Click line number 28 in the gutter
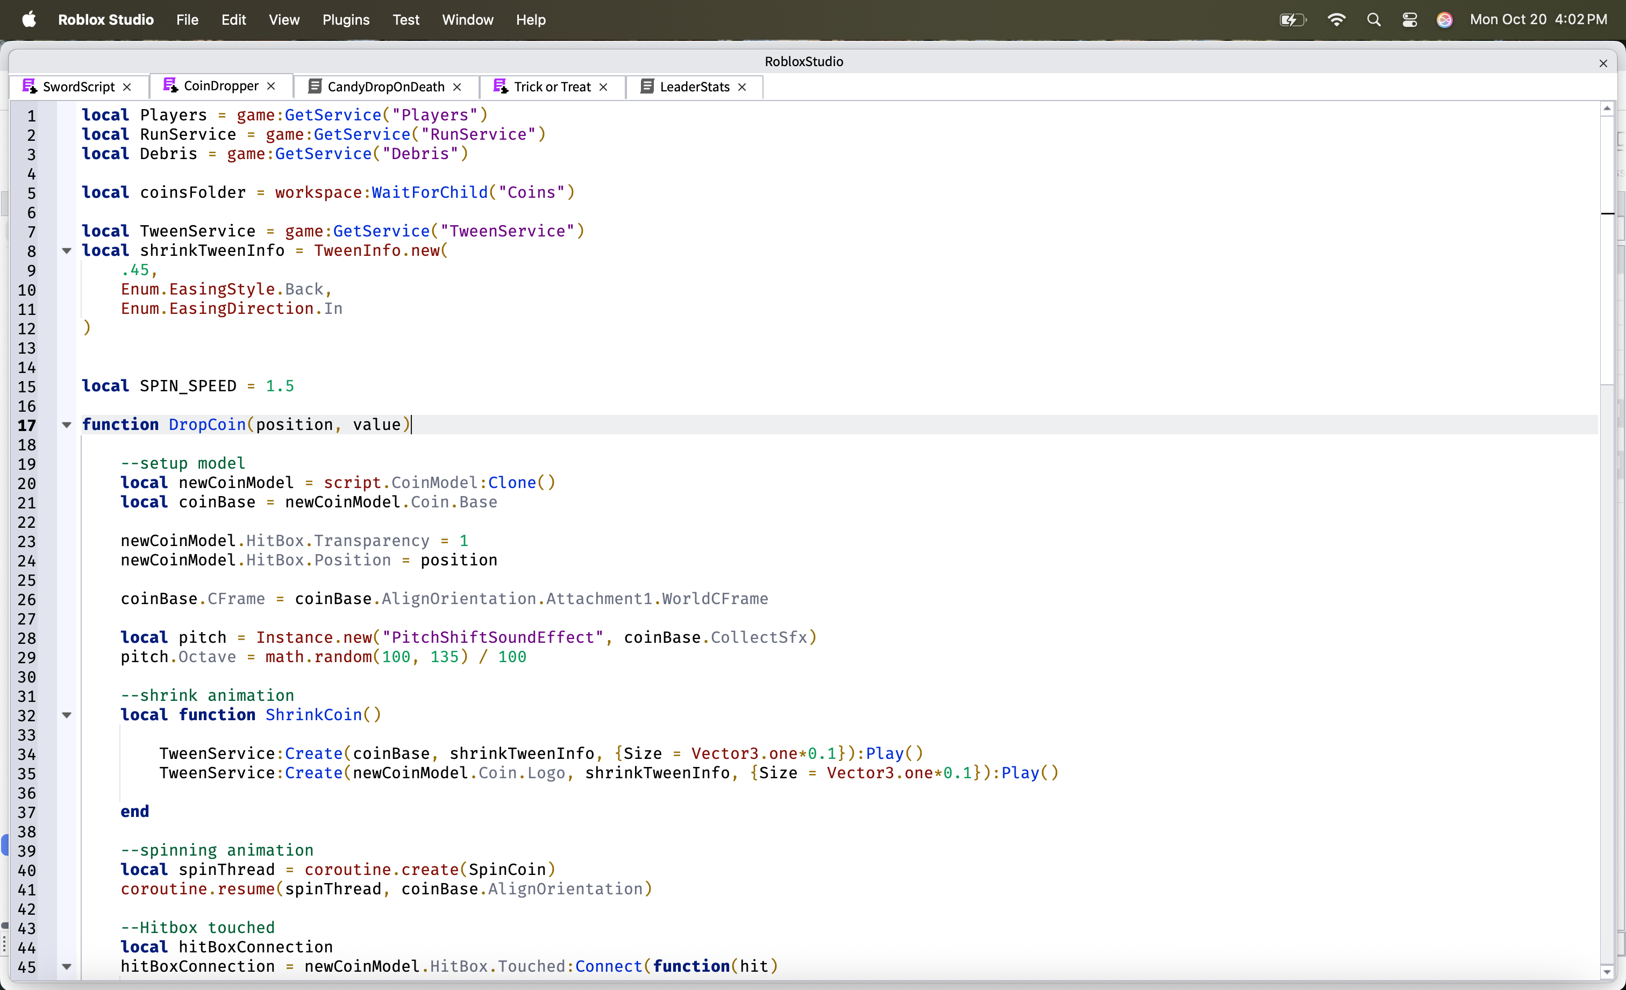1626x990 pixels. pos(26,639)
